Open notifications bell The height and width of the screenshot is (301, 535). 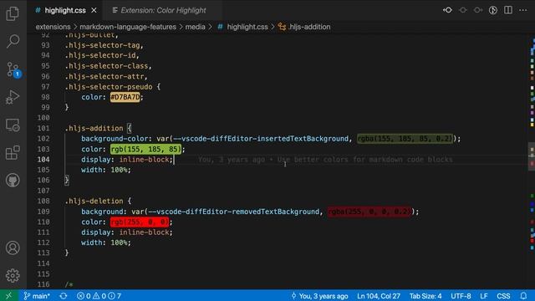[523, 295]
